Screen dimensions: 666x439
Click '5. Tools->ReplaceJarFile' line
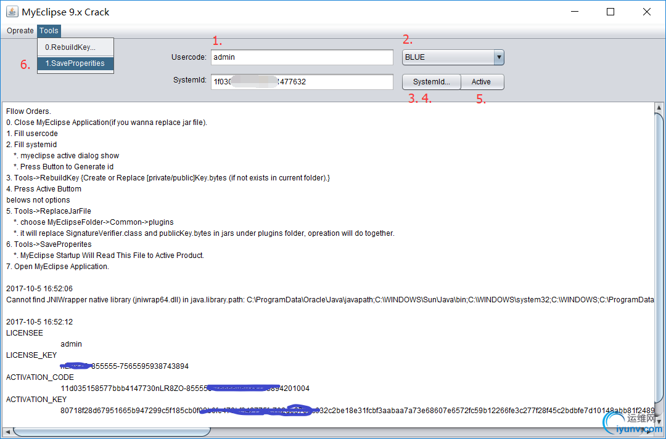49,211
